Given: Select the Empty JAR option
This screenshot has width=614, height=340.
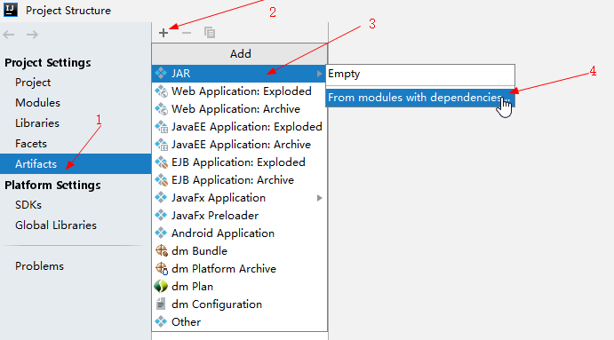Looking at the screenshot, I should click(420, 74).
